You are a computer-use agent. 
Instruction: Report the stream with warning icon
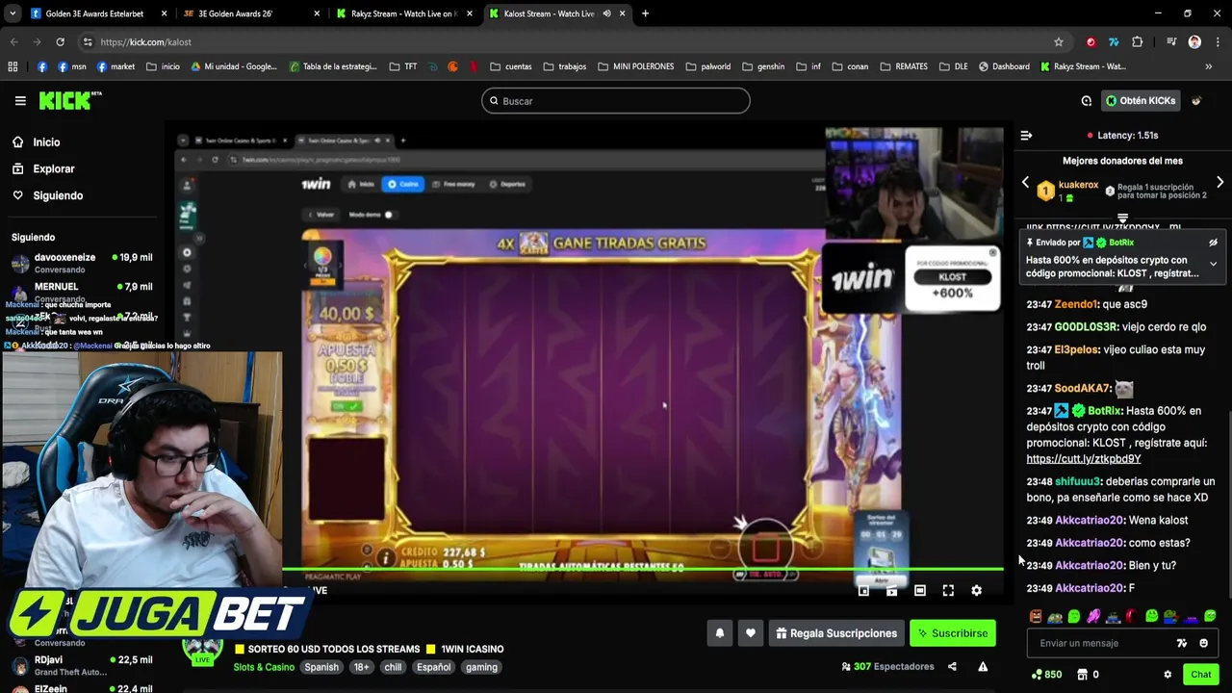click(983, 666)
